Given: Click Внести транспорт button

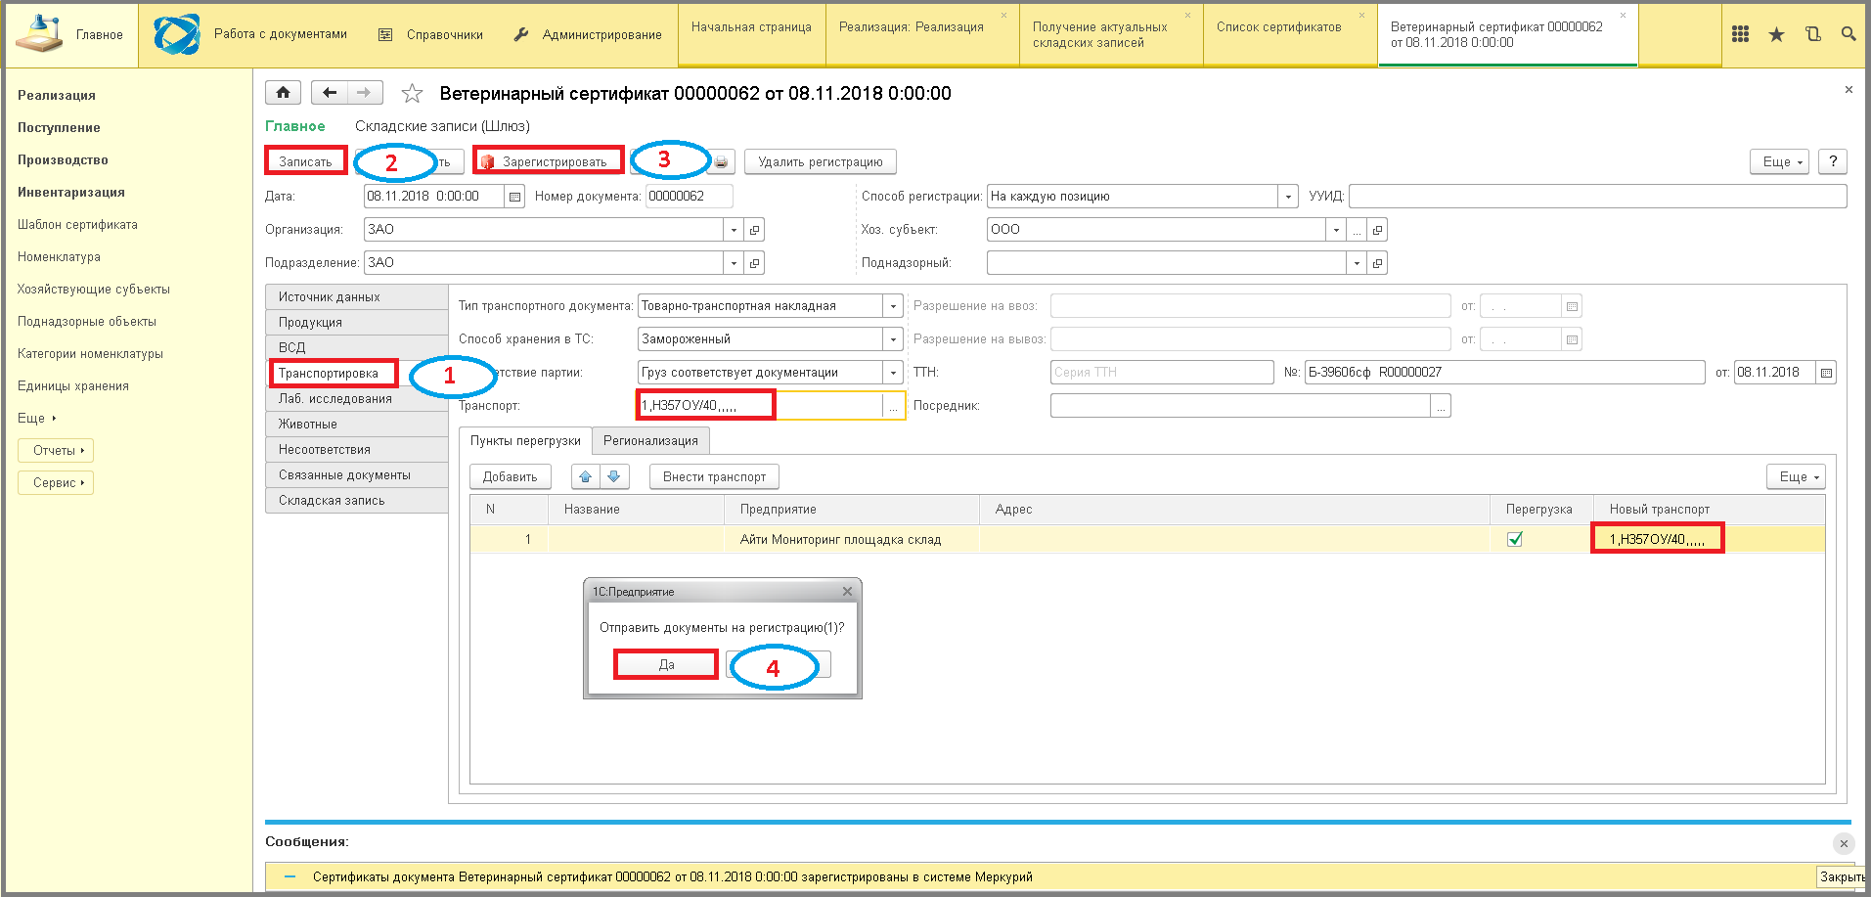Looking at the screenshot, I should (714, 476).
